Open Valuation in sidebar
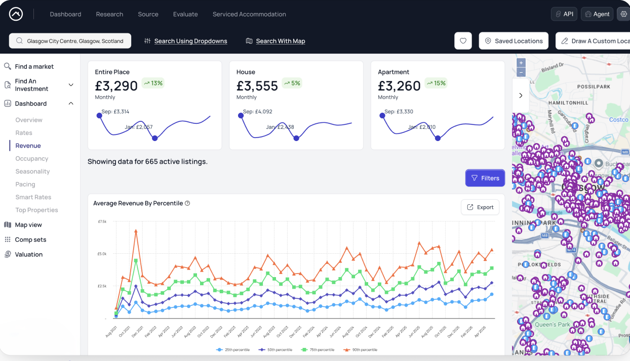 point(29,254)
